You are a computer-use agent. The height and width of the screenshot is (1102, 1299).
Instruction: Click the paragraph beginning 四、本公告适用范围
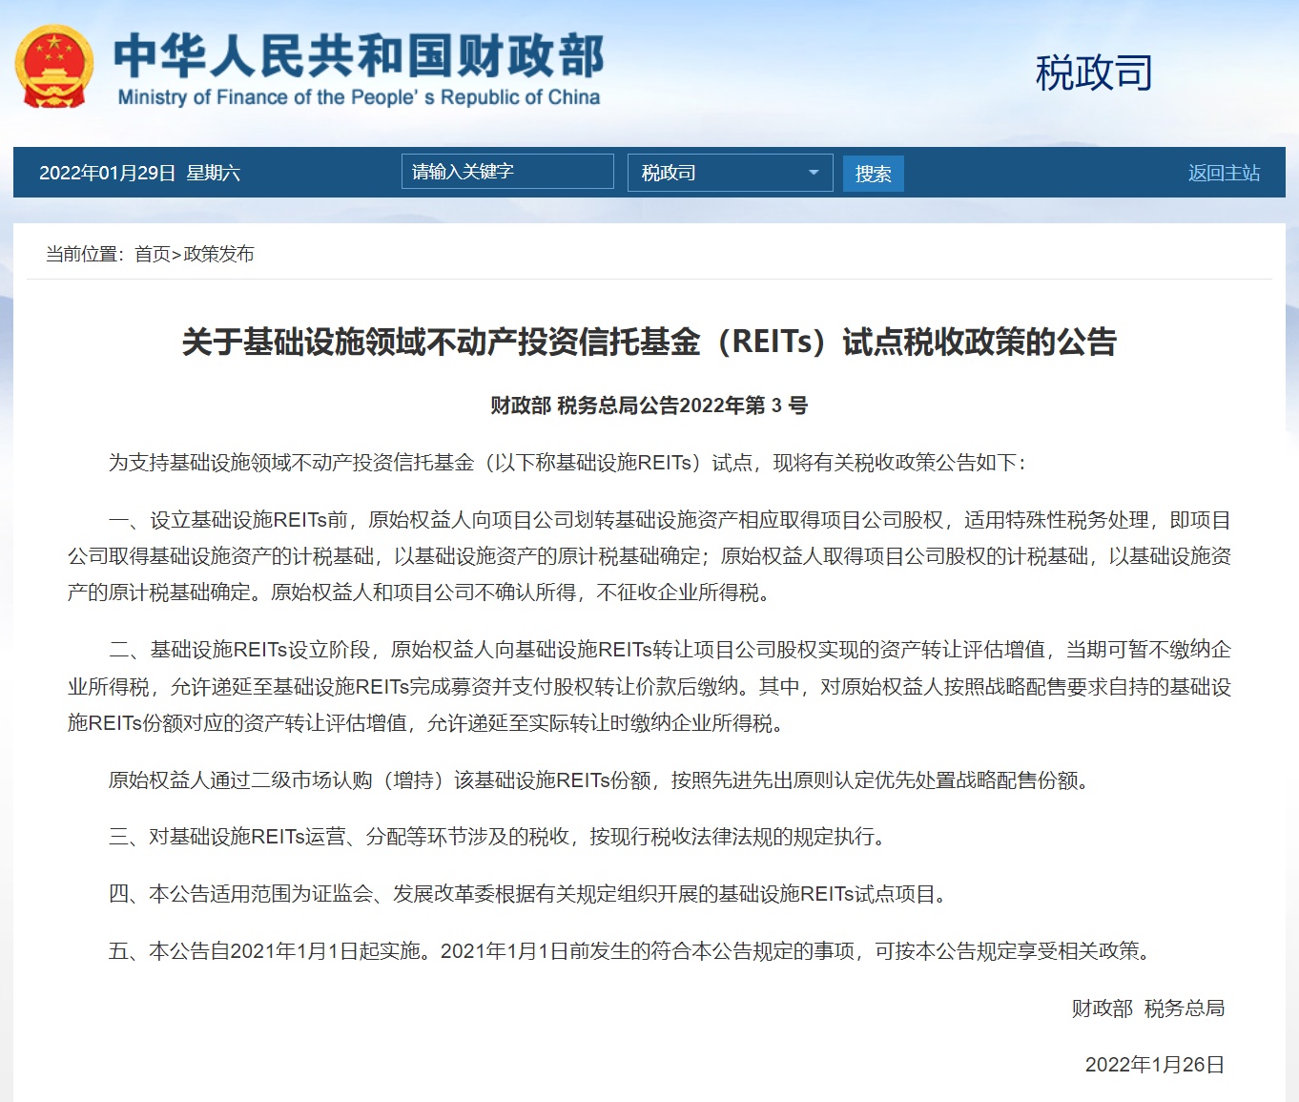[x=529, y=894]
